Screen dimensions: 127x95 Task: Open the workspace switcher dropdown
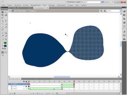tap(75, 2)
